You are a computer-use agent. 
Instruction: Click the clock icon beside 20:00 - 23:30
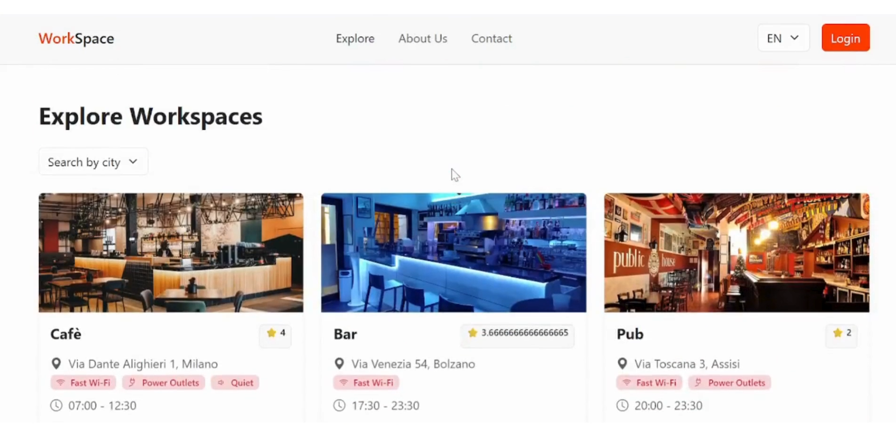[622, 405]
